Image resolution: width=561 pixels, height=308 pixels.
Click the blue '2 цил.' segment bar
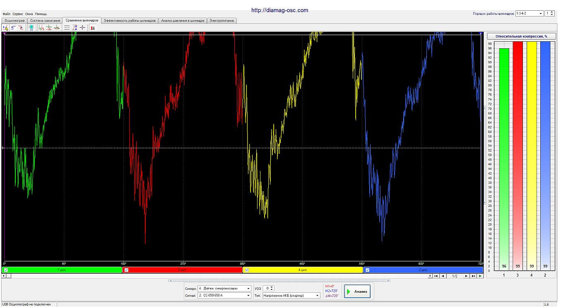click(423, 270)
